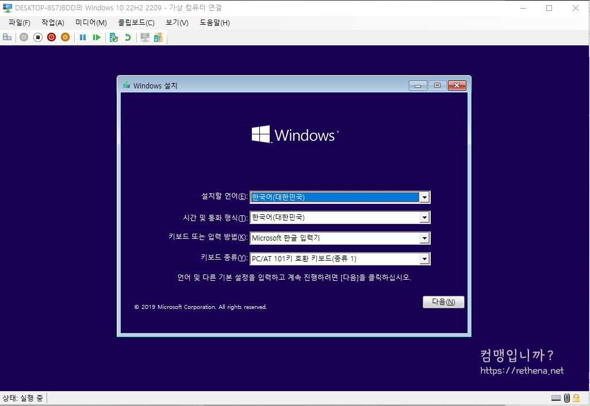Create a checkpoint using the toolbar icon

click(114, 37)
